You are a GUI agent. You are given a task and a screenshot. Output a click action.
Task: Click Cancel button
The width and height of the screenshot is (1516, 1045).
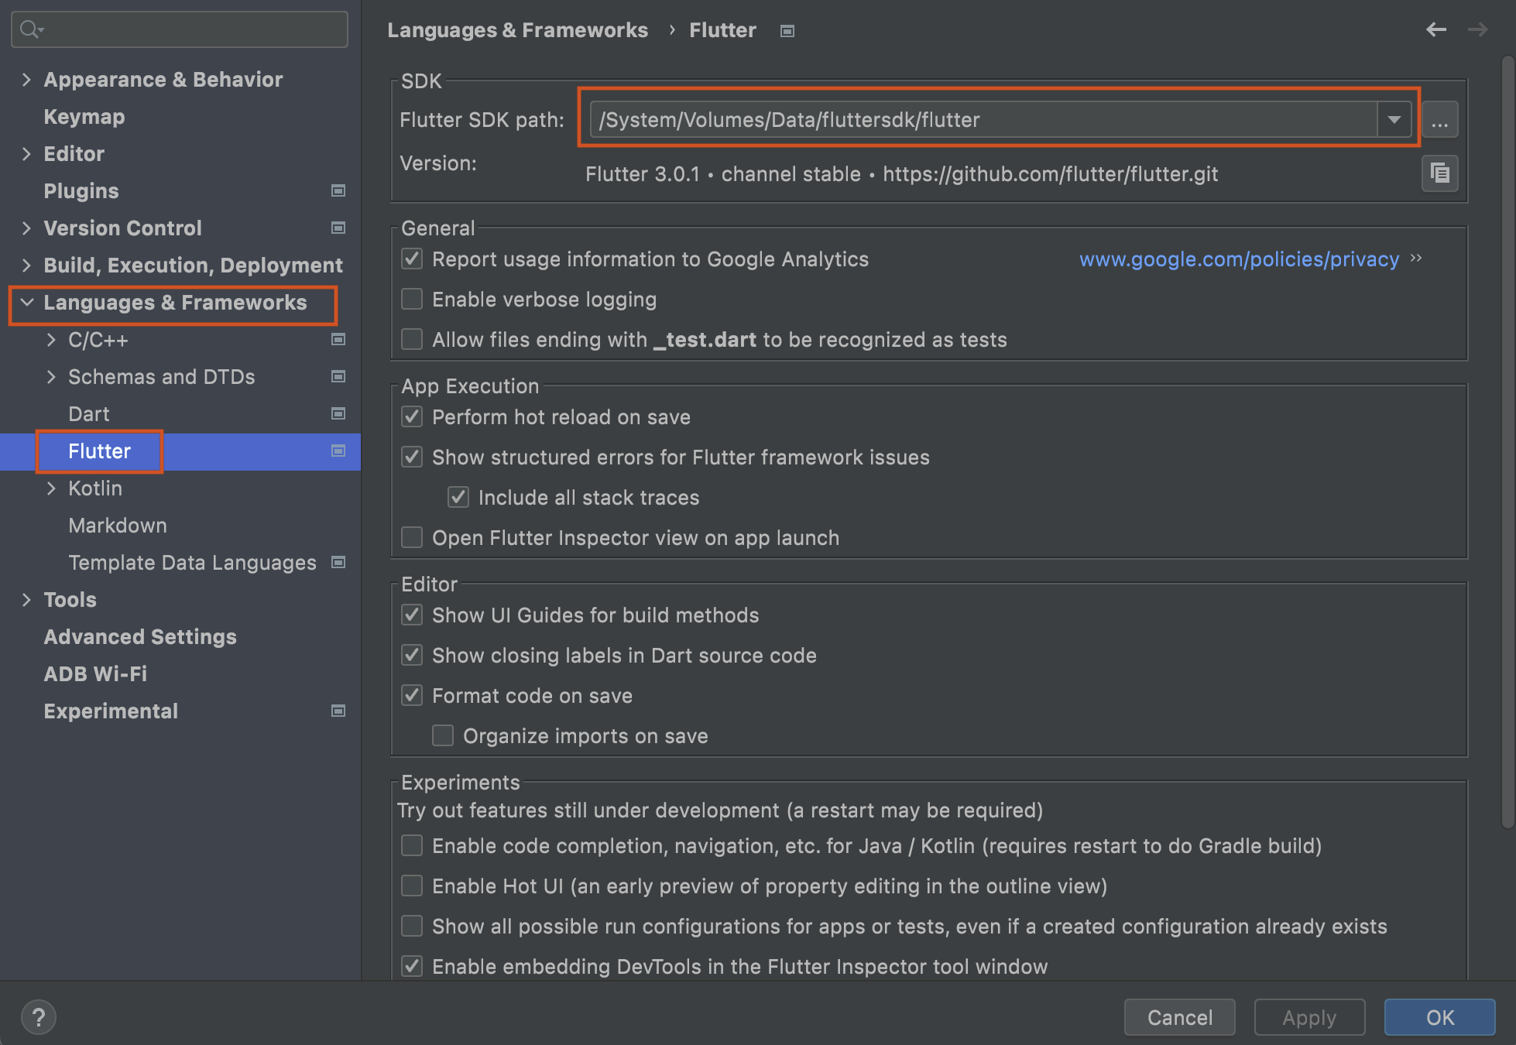[1179, 1017]
